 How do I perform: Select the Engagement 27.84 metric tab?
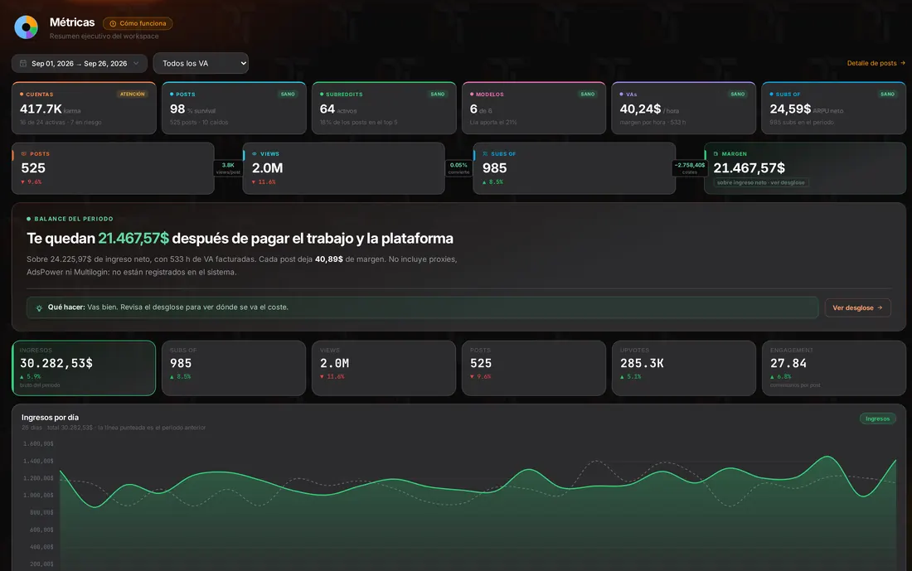(834, 368)
